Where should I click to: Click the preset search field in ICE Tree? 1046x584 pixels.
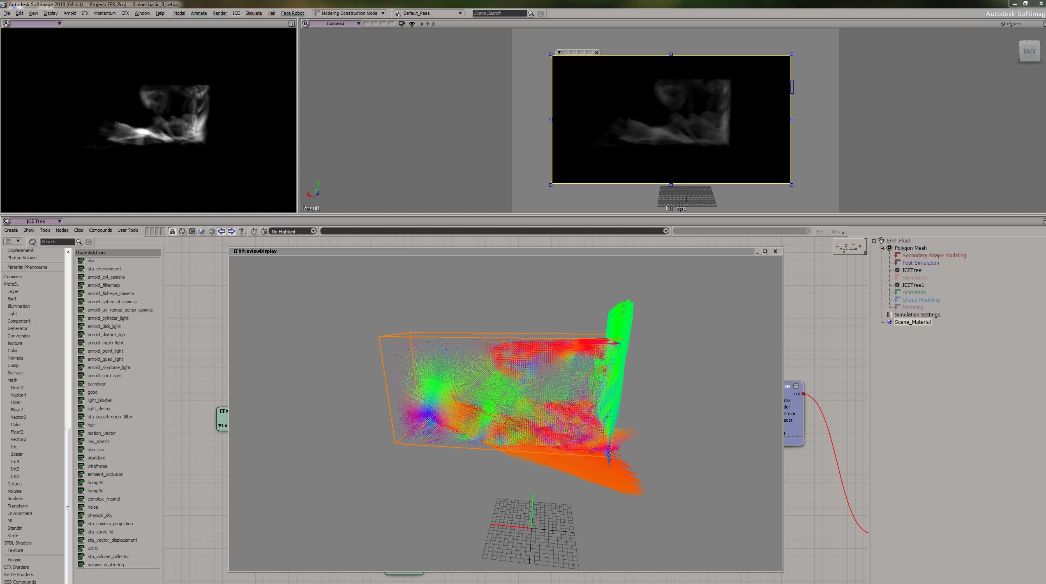(x=57, y=242)
